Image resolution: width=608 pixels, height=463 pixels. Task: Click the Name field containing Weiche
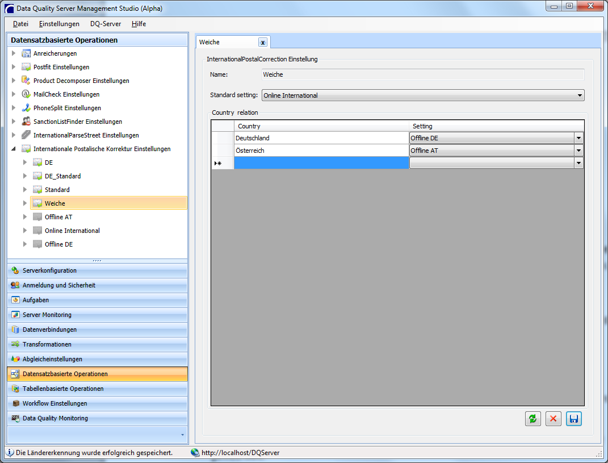tap(423, 74)
